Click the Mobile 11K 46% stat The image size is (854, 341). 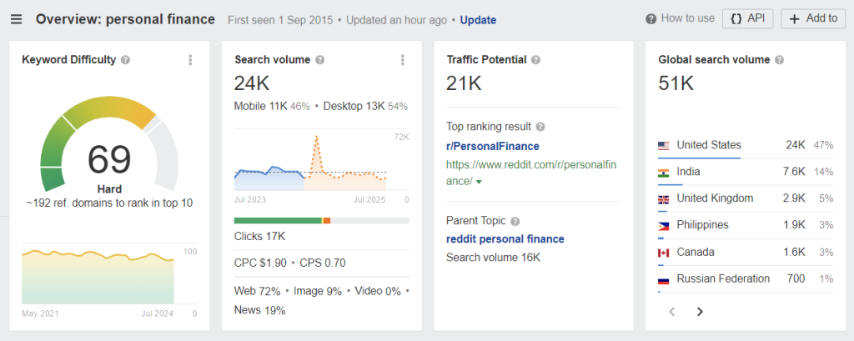[272, 106]
